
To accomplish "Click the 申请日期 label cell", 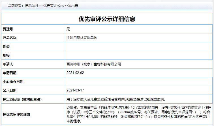I will click(33, 73).
